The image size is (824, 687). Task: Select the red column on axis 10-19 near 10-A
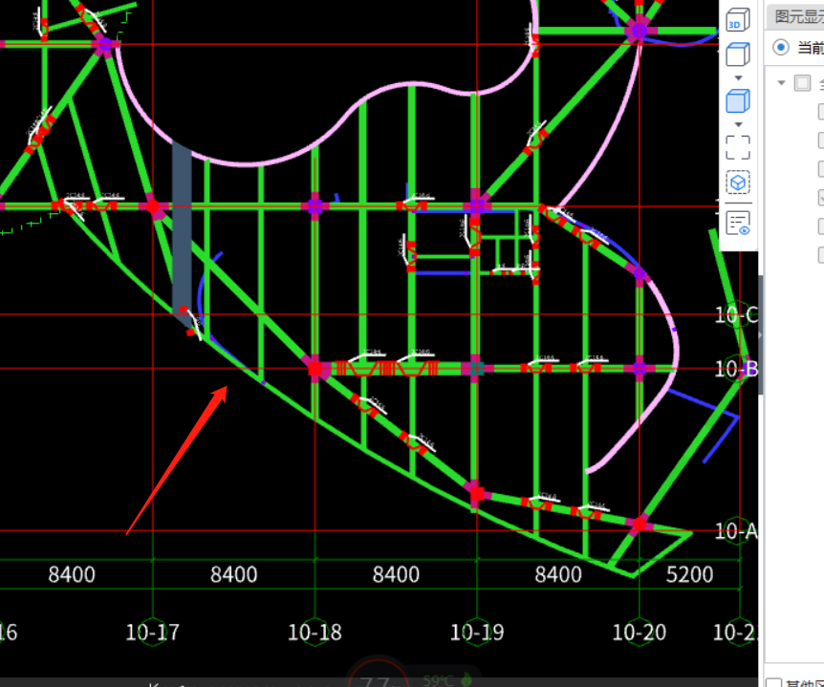(477, 494)
